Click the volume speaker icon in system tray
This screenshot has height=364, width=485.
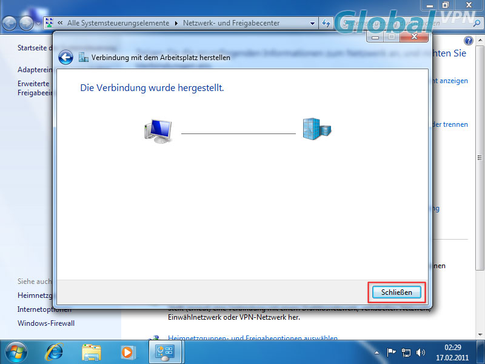[421, 352]
